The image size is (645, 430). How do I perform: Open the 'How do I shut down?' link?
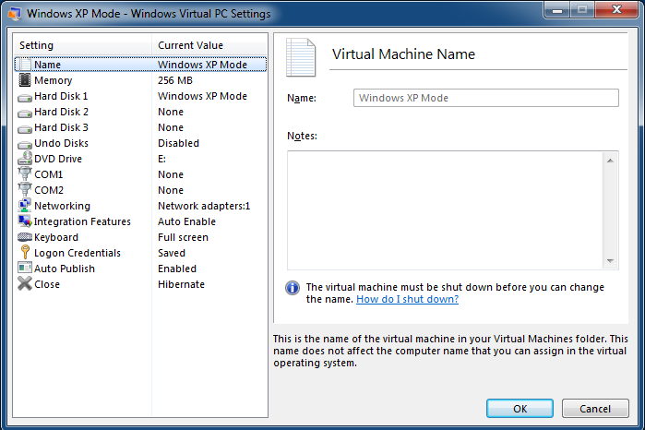click(x=407, y=299)
